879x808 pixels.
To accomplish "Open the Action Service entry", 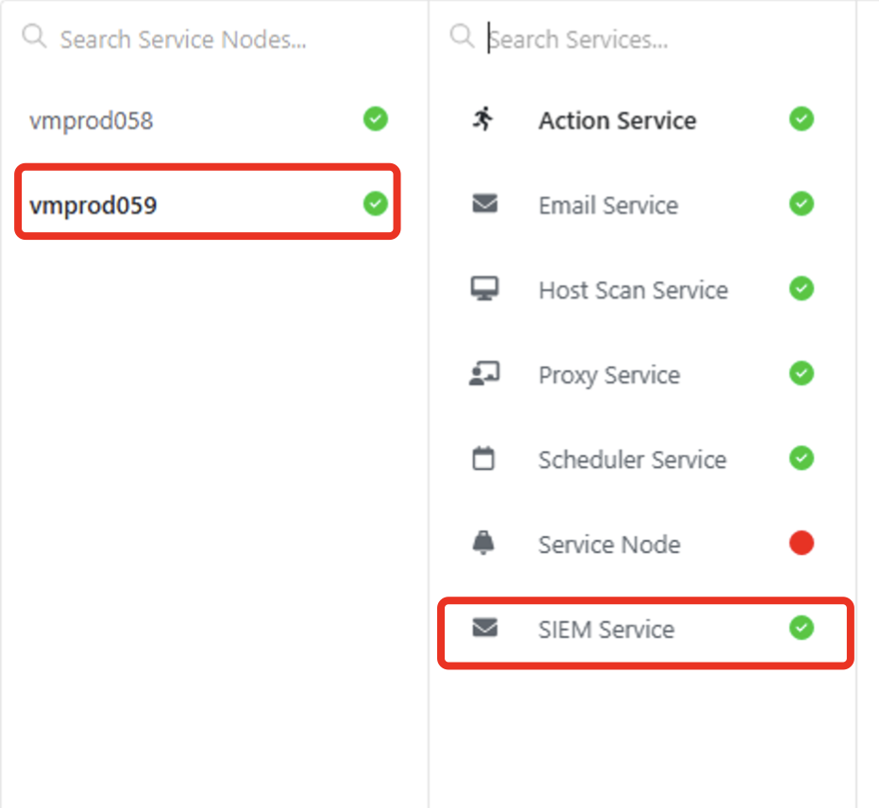I will 617,121.
